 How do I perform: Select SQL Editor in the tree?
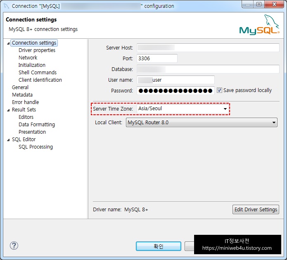24,139
